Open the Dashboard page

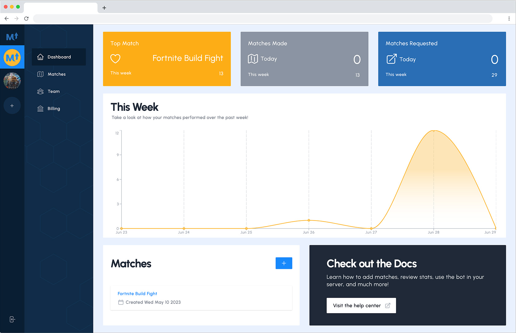click(59, 57)
